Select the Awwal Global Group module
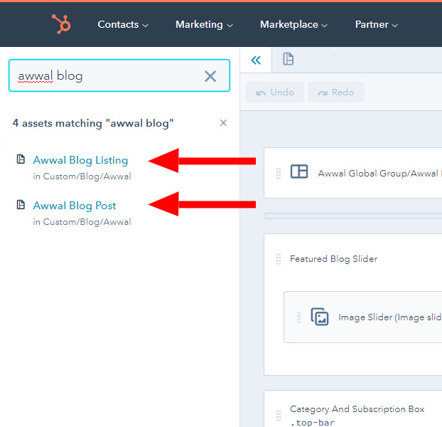Image resolution: width=442 pixels, height=427 pixels. (353, 173)
